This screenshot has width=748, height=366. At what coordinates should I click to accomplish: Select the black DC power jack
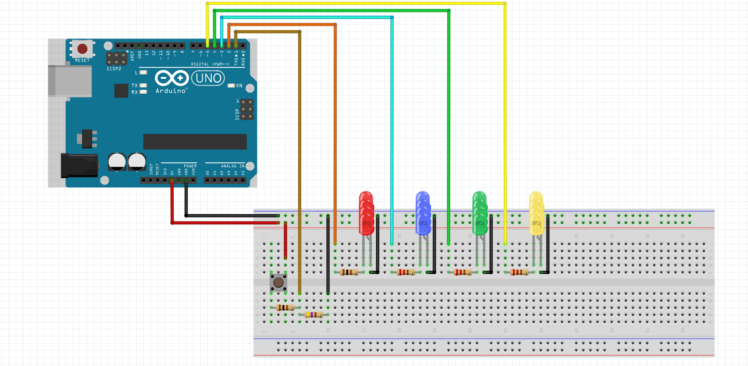79,166
